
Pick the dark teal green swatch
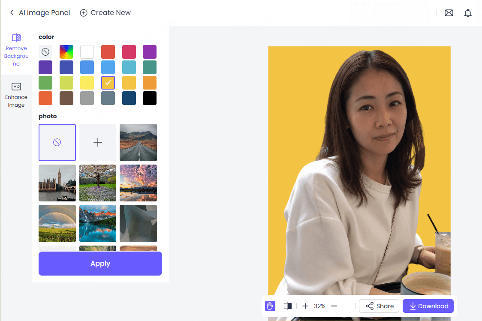pyautogui.click(x=150, y=67)
